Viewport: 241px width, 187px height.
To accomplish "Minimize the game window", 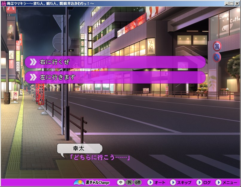I will tap(227, 3).
